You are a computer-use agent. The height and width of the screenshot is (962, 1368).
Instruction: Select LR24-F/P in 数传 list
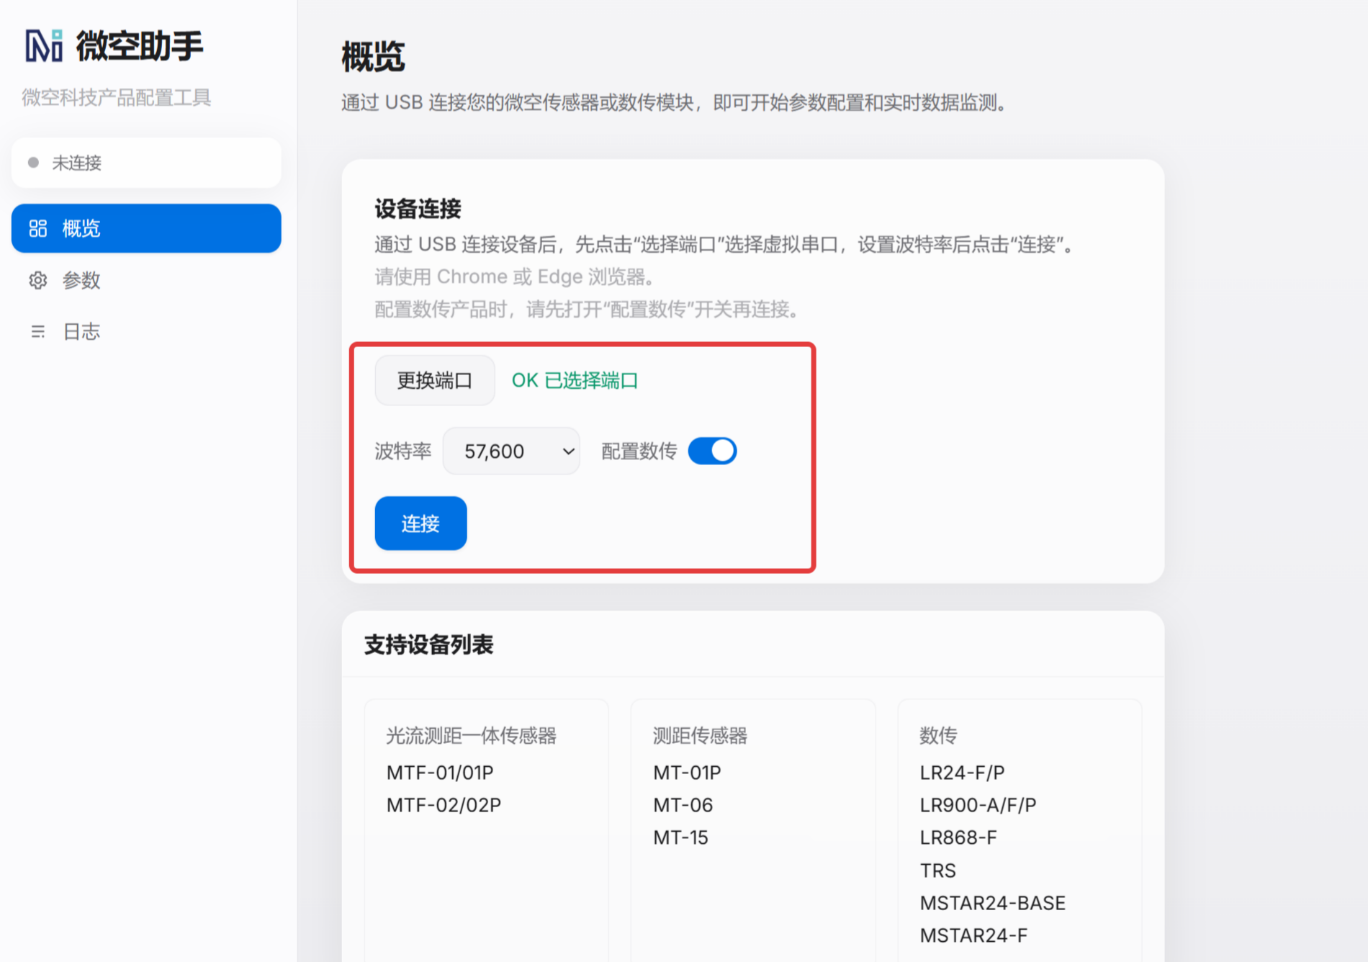click(x=962, y=773)
